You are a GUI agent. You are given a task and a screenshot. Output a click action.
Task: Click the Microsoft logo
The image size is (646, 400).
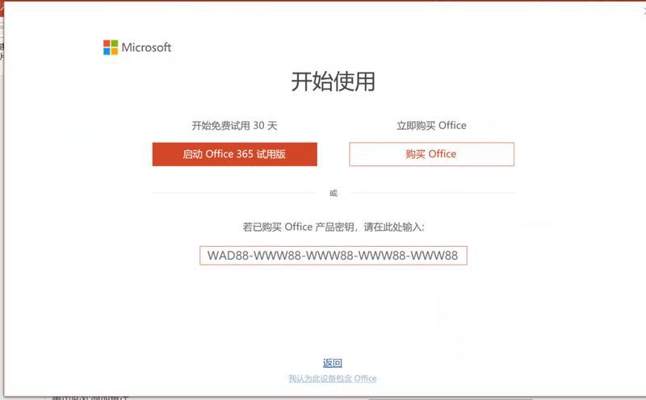point(137,48)
